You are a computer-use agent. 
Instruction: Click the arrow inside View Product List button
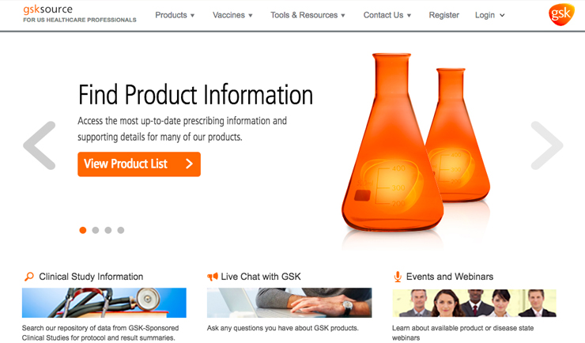189,164
